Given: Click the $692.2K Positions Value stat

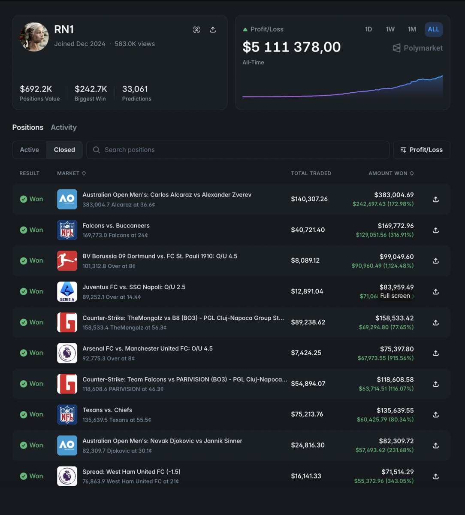Looking at the screenshot, I should coord(39,93).
